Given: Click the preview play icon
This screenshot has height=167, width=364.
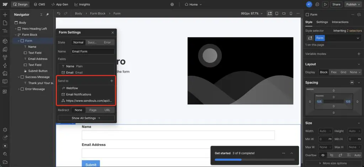Looking at the screenshot, I should pos(325,5).
